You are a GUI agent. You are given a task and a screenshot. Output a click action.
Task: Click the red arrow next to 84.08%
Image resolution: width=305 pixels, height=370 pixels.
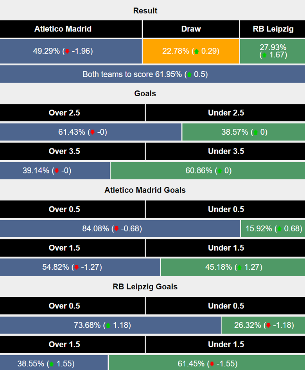116,229
